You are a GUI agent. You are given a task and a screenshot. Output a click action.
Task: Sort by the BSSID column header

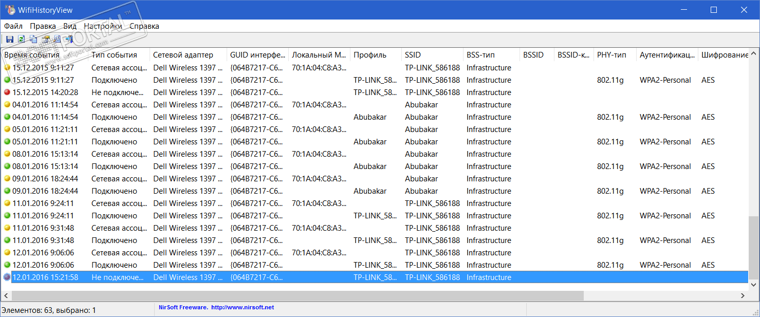click(537, 55)
